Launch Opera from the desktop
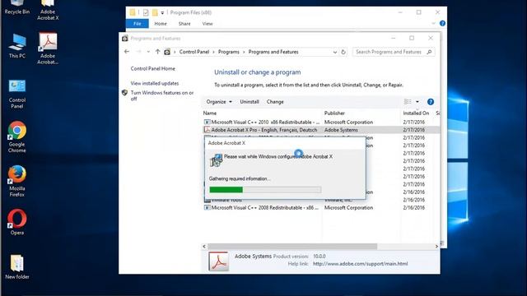This screenshot has width=527, height=296. pos(17,222)
